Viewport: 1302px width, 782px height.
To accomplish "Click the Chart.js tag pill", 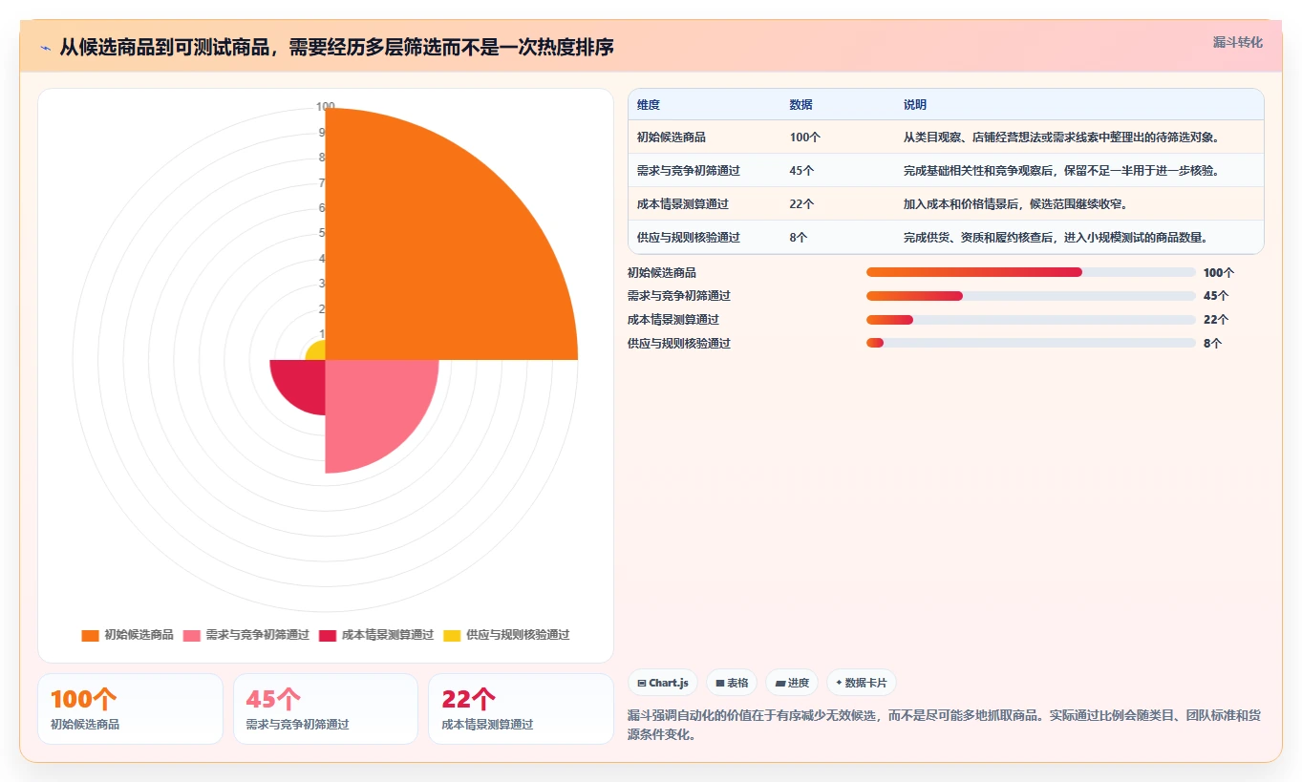I will [663, 683].
